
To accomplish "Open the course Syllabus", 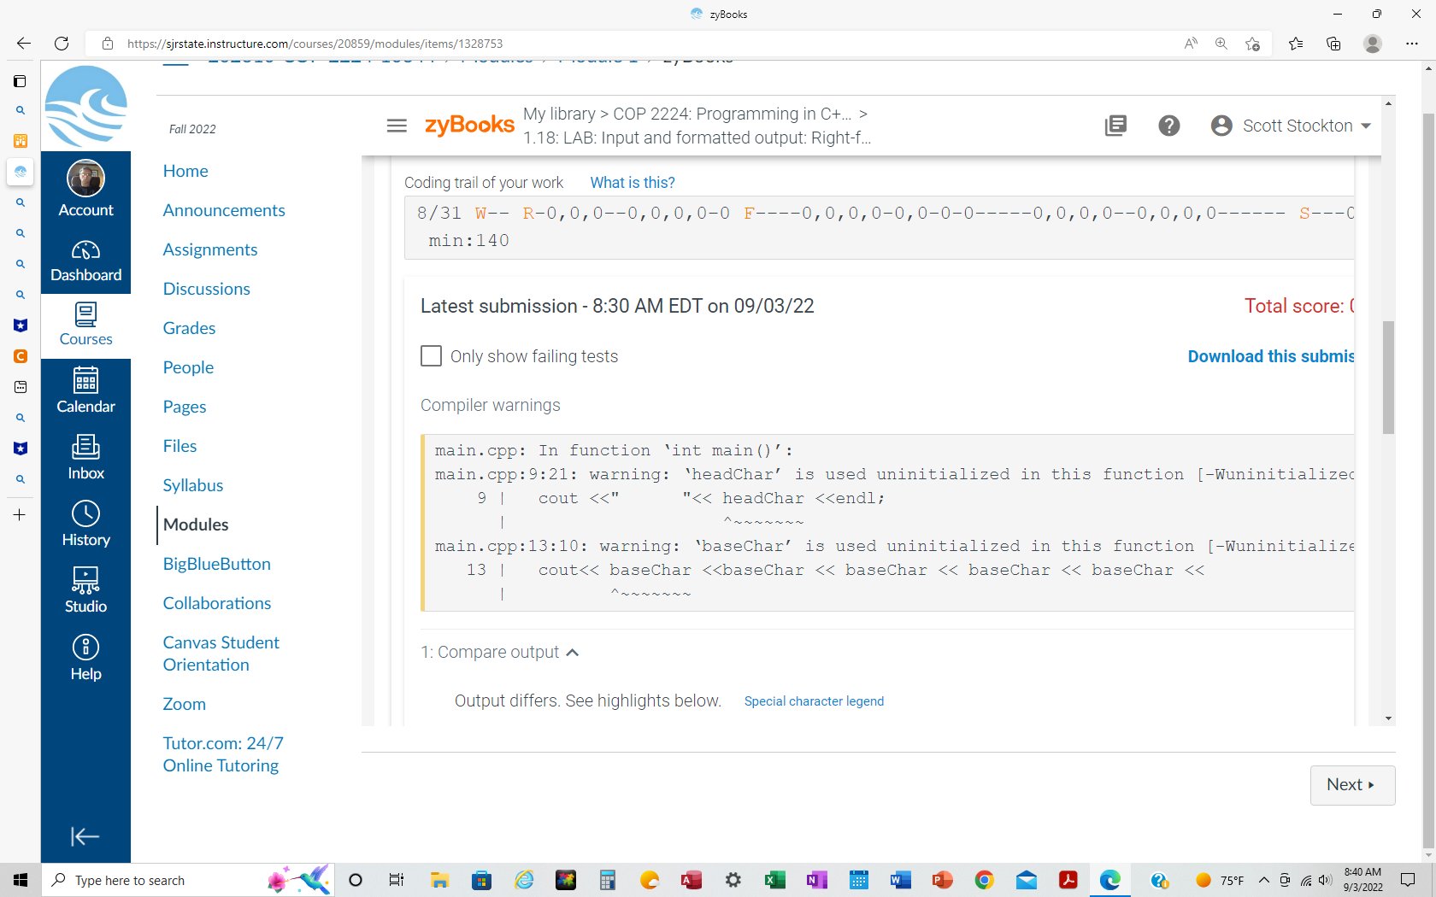I will tap(193, 485).
